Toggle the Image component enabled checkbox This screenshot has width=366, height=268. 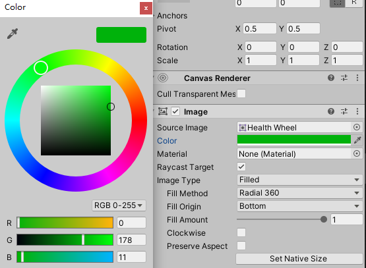click(175, 111)
